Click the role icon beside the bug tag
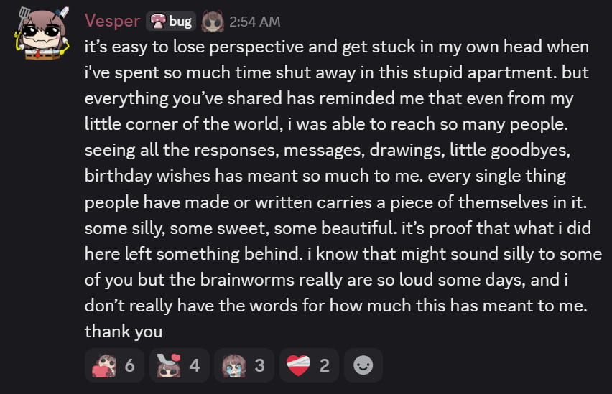This screenshot has height=394, width=612. [x=213, y=22]
